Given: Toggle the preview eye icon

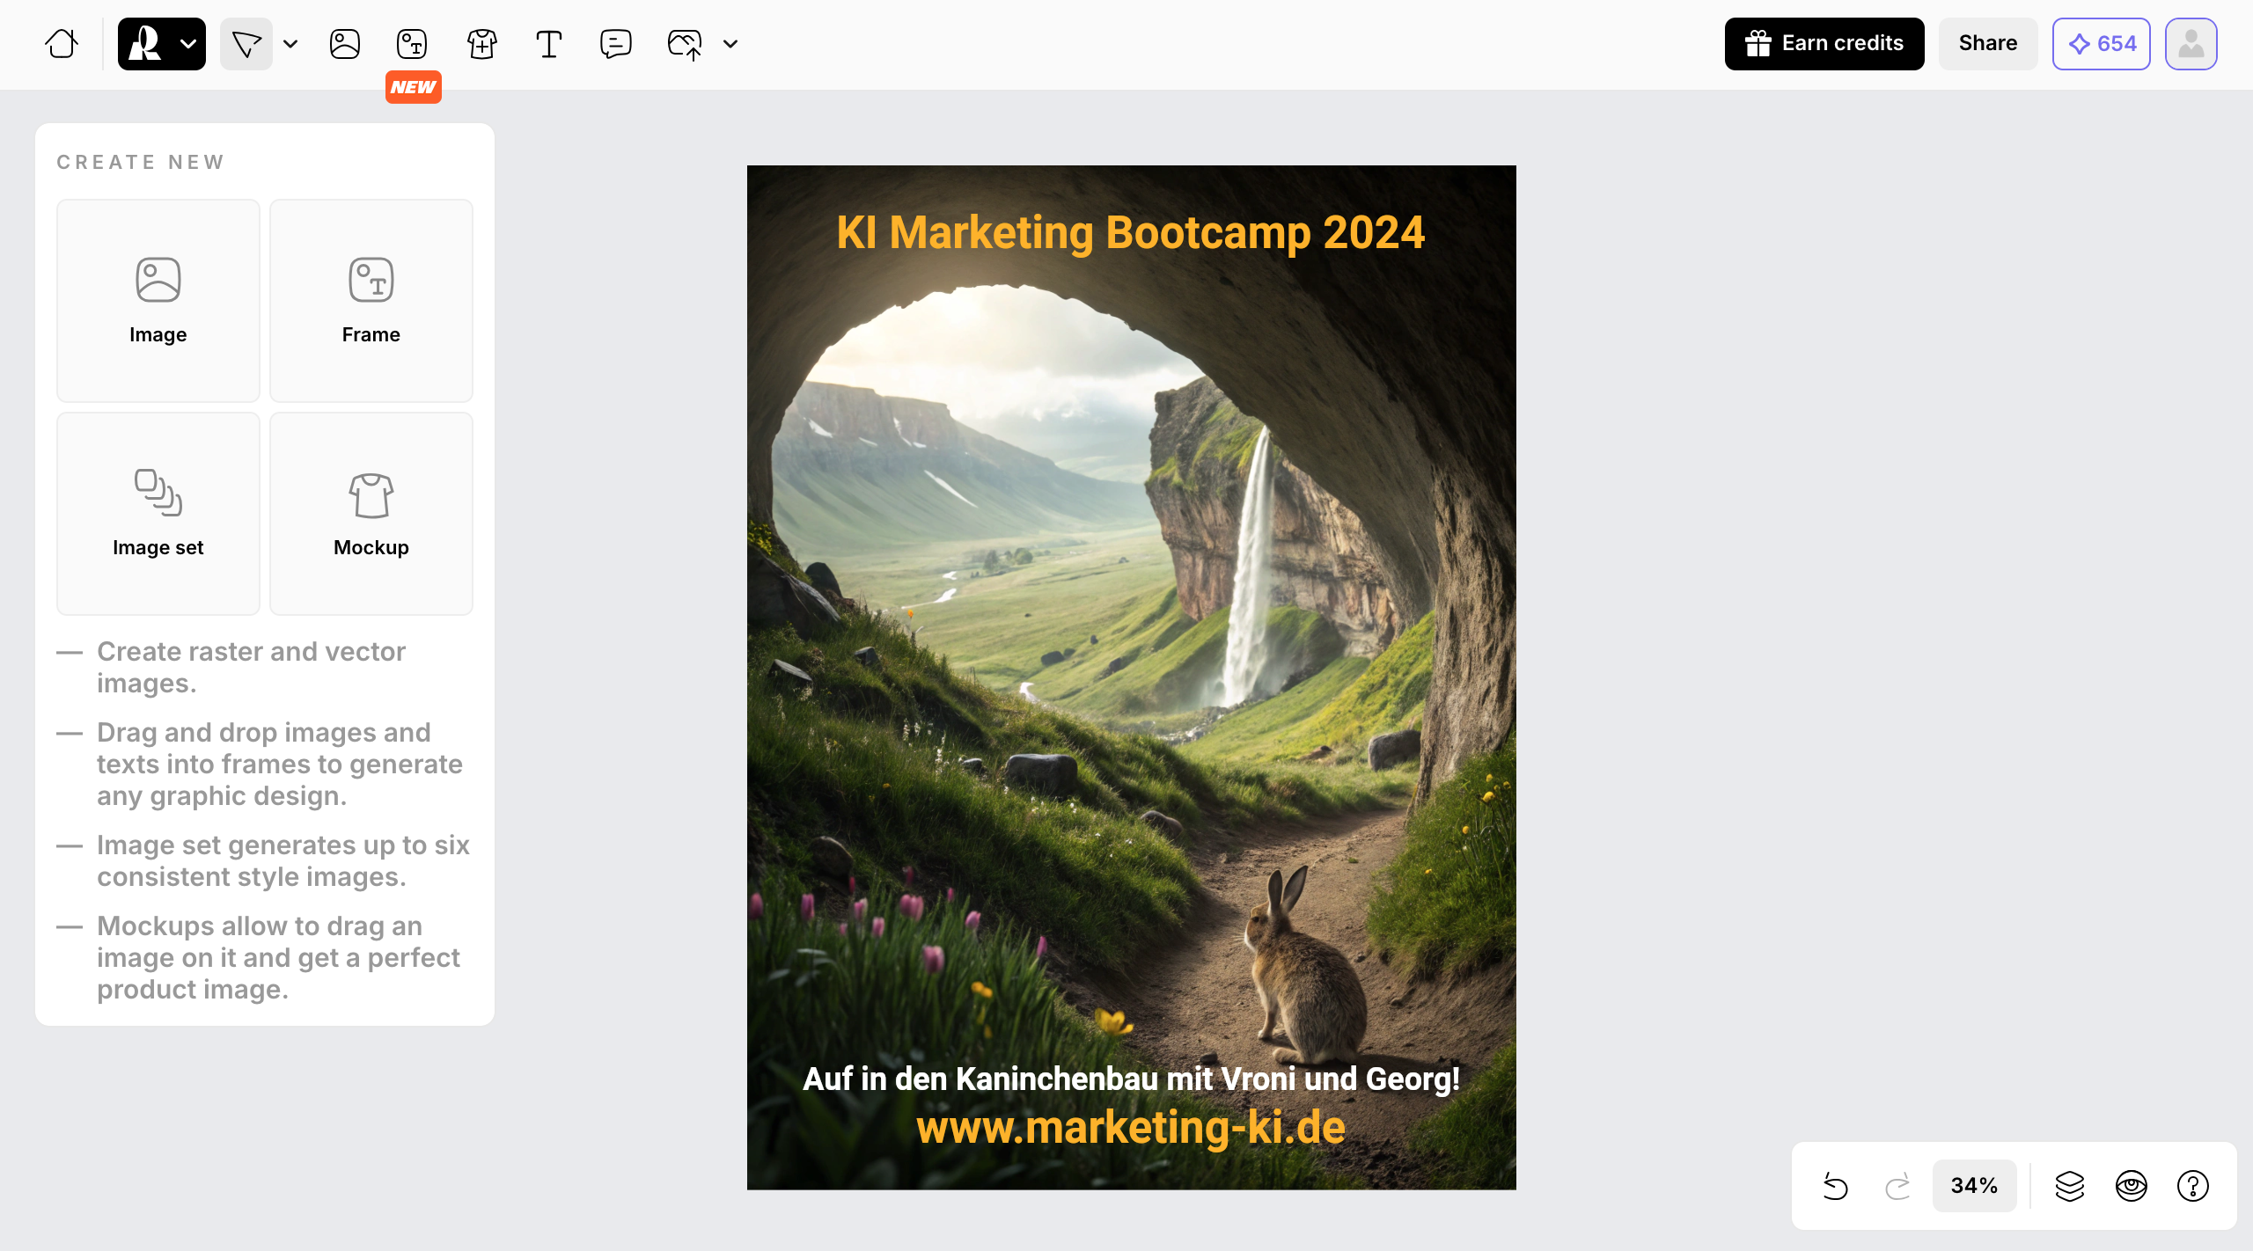Looking at the screenshot, I should (2131, 1186).
